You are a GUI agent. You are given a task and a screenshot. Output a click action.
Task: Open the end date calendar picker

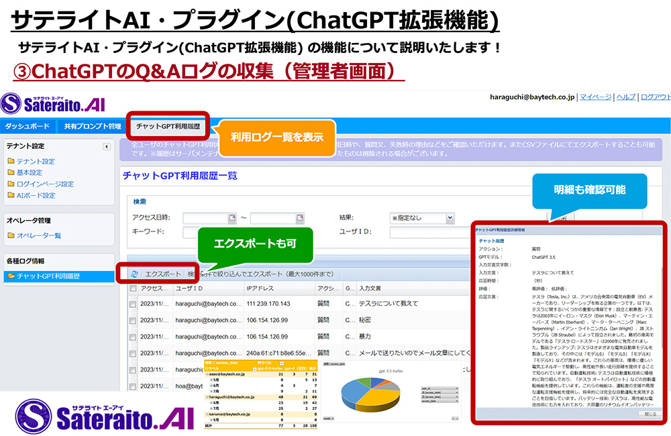pos(300,218)
